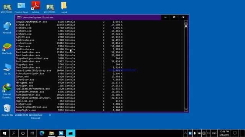The height and width of the screenshot is (137, 245).
Task: Open File Explorer from the taskbar
Action: tap(51, 133)
